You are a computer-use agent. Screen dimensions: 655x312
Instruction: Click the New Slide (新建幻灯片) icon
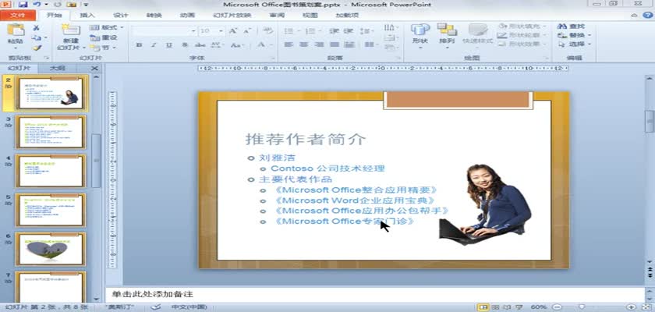(x=71, y=30)
